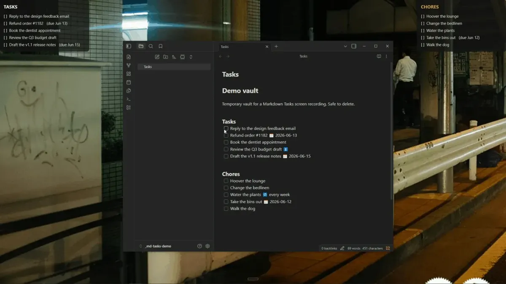Create a new note icon
Screen dimensions: 506x284
[157, 57]
